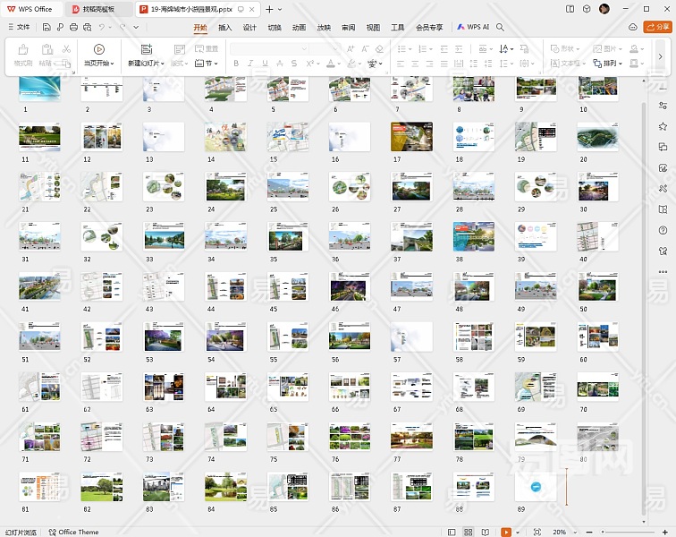Click the New Slide icon
Screen dimensions: 676x537
point(146,50)
